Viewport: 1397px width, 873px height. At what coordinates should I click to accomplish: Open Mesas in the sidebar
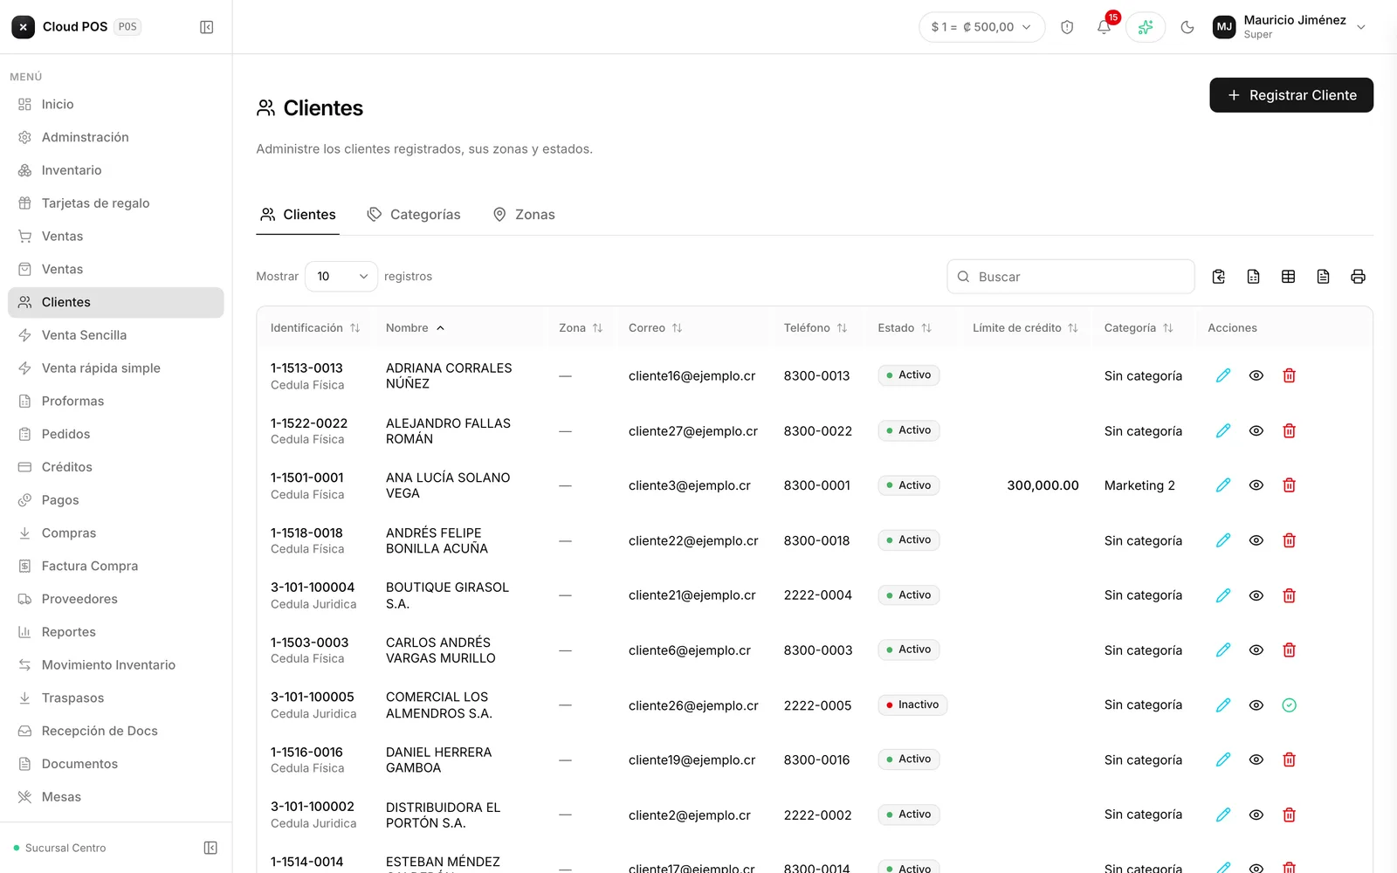(x=116, y=797)
